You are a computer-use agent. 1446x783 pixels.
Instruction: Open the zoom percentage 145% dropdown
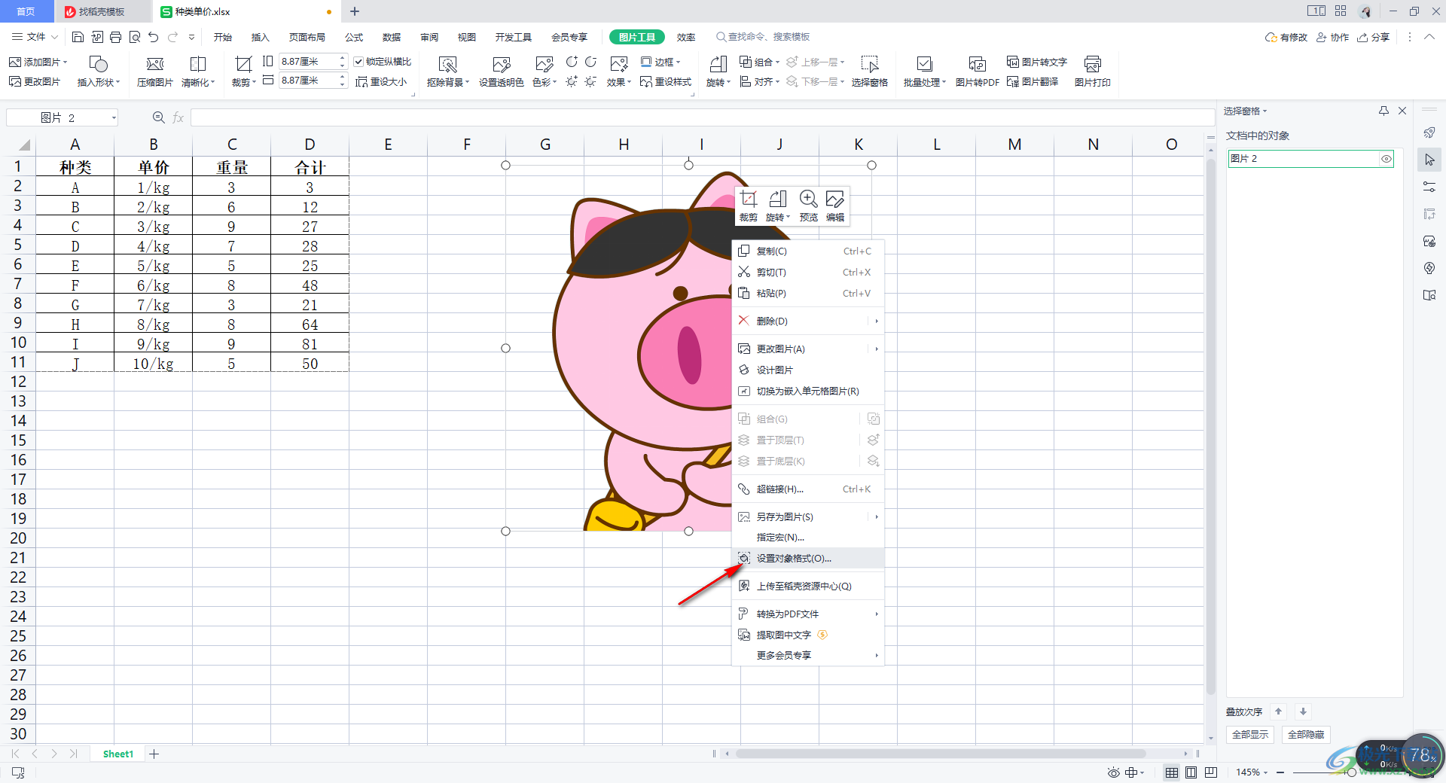pyautogui.click(x=1252, y=772)
